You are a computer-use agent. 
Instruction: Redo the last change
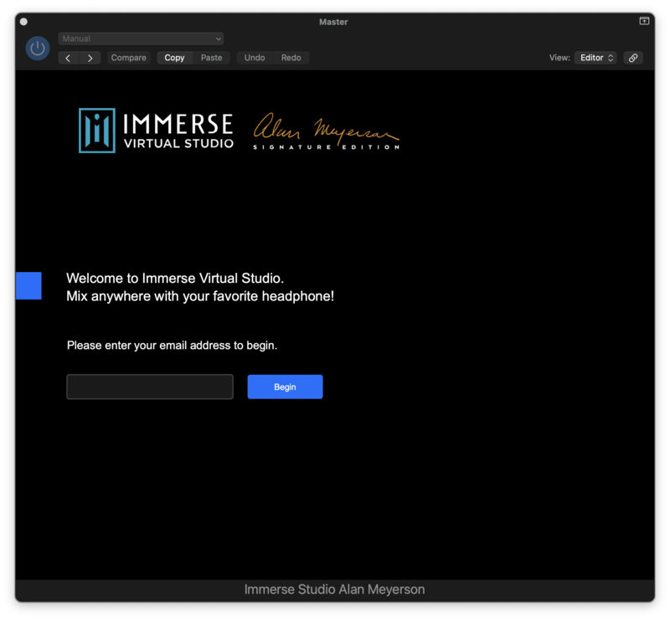coord(291,58)
